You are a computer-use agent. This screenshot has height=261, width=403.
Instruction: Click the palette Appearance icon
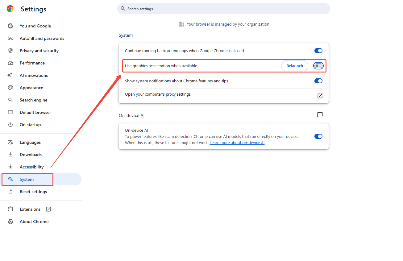pos(10,88)
